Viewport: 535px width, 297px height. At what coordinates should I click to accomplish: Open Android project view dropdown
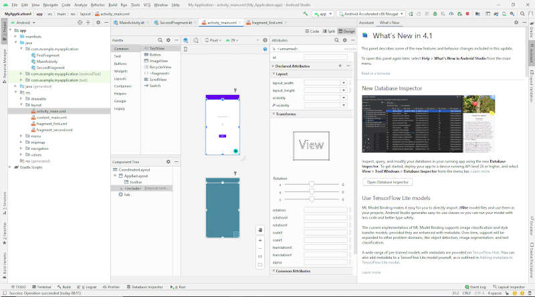[x=23, y=23]
